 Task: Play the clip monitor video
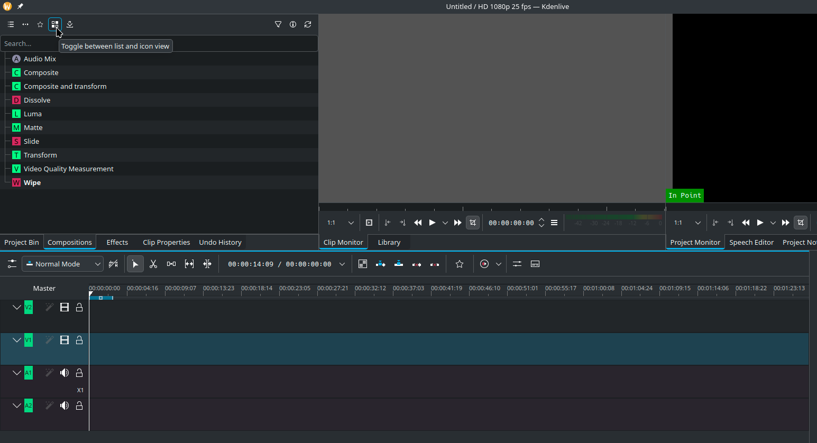432,223
